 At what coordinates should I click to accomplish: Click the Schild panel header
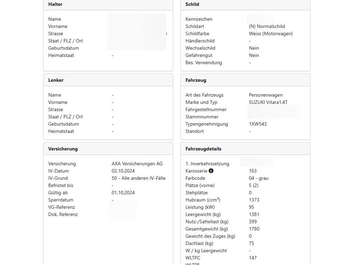(192, 4)
